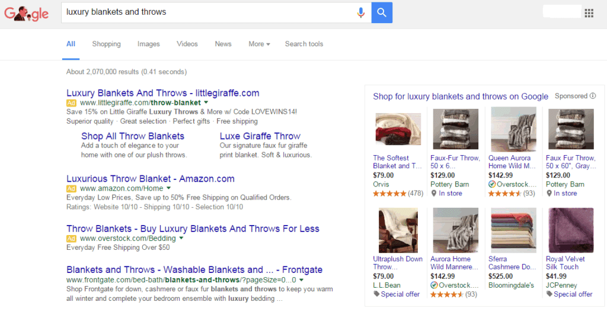
Task: Click the Google logo
Action: 26,13
